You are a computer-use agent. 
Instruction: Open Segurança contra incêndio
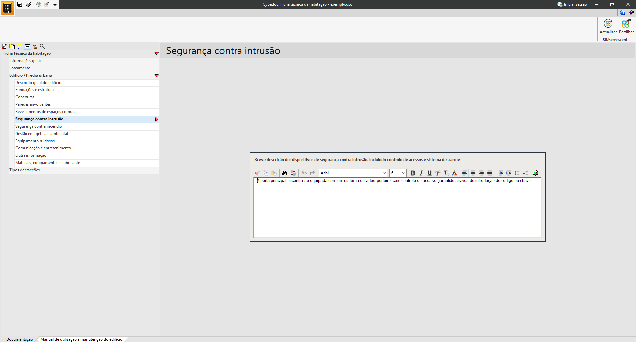87,126
